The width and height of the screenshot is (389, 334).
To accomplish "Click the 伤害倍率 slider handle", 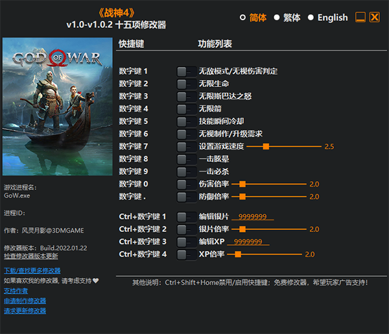I will [x=242, y=184].
